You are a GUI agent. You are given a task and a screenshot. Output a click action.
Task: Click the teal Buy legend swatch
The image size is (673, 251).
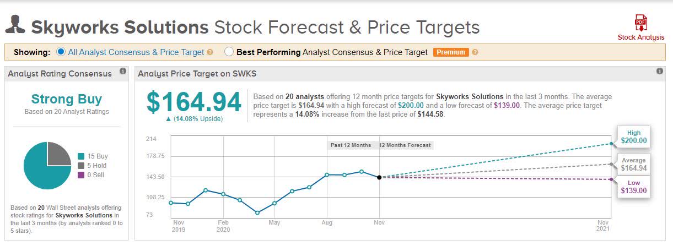tap(82, 156)
